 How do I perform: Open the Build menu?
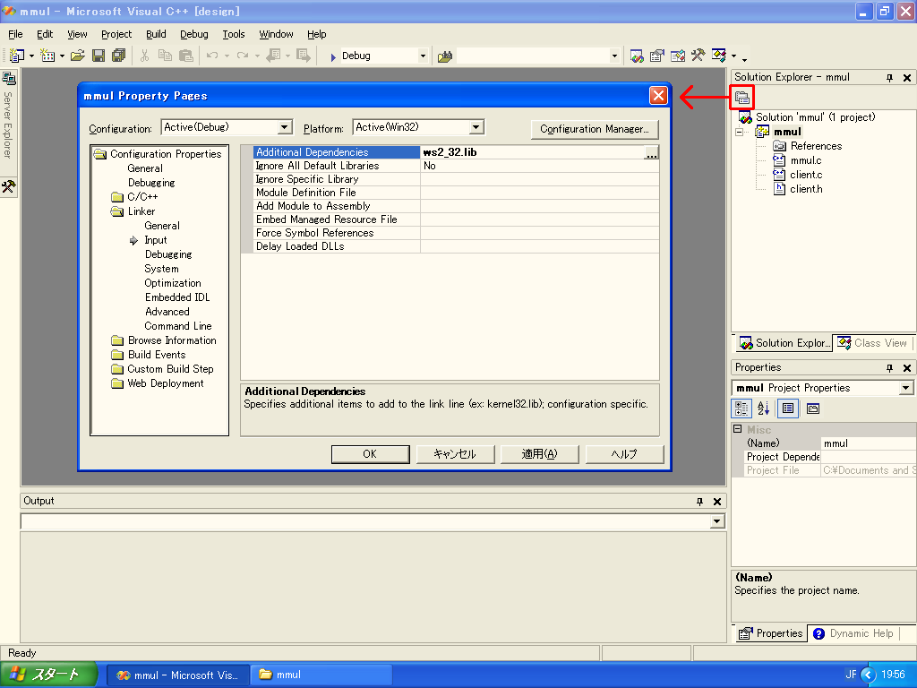tap(156, 35)
